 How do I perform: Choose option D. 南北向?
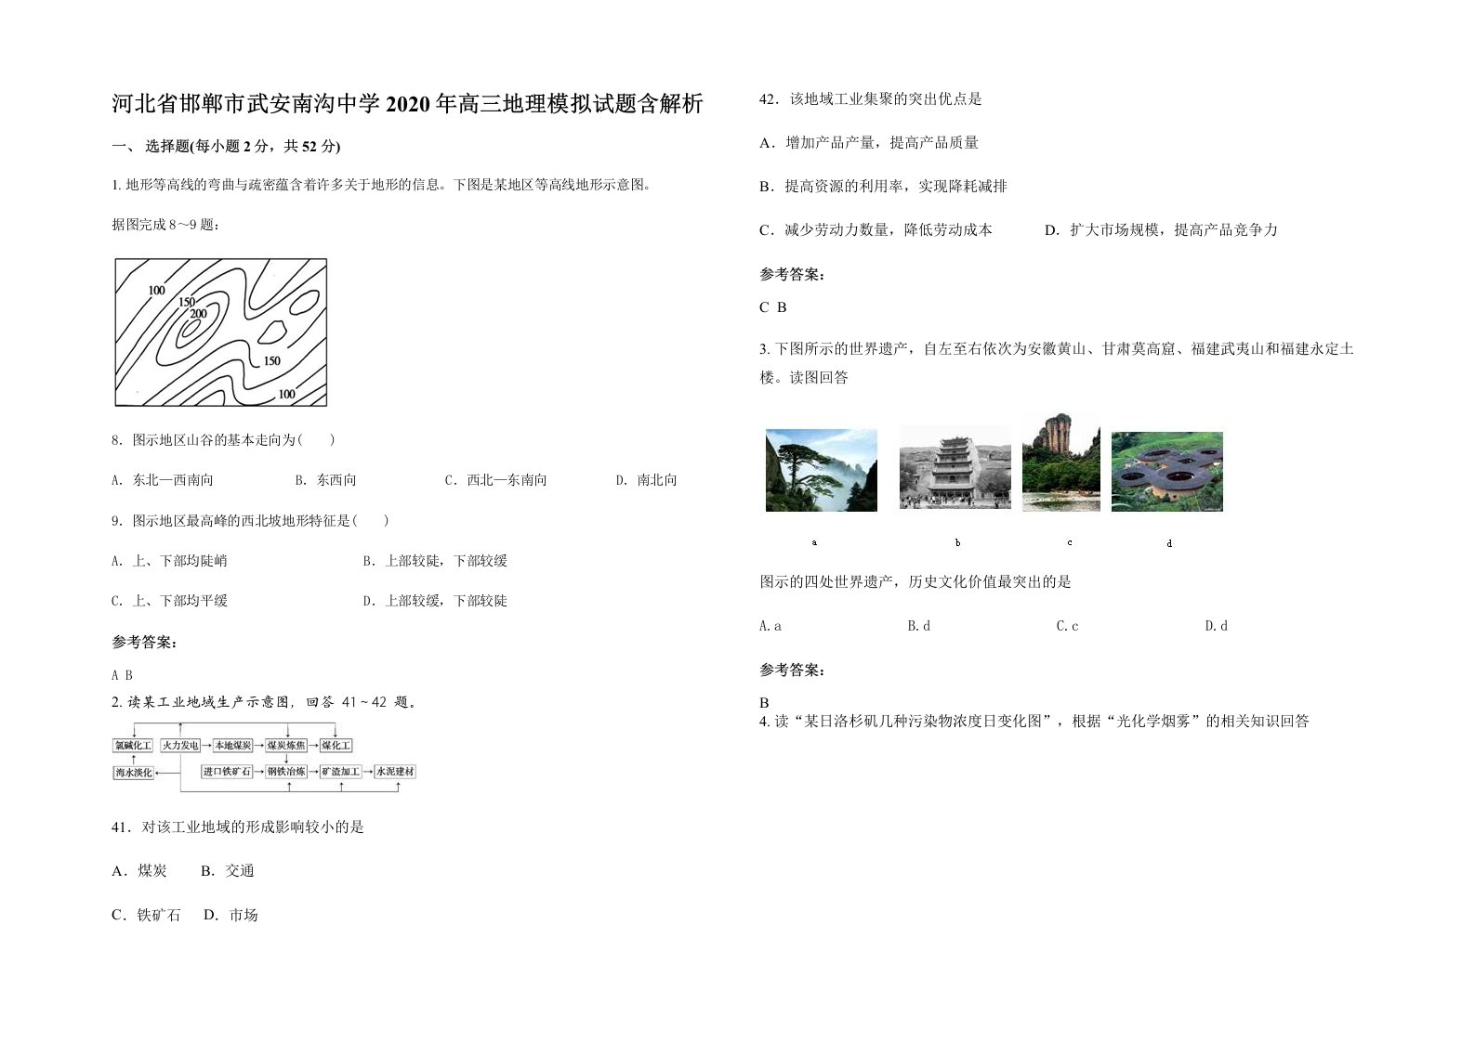tap(647, 480)
